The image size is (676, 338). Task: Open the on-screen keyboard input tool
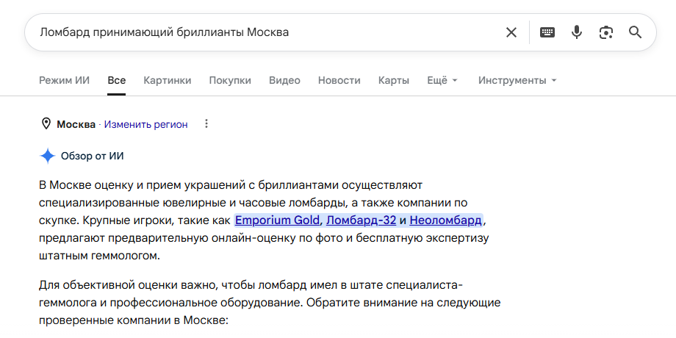click(547, 32)
